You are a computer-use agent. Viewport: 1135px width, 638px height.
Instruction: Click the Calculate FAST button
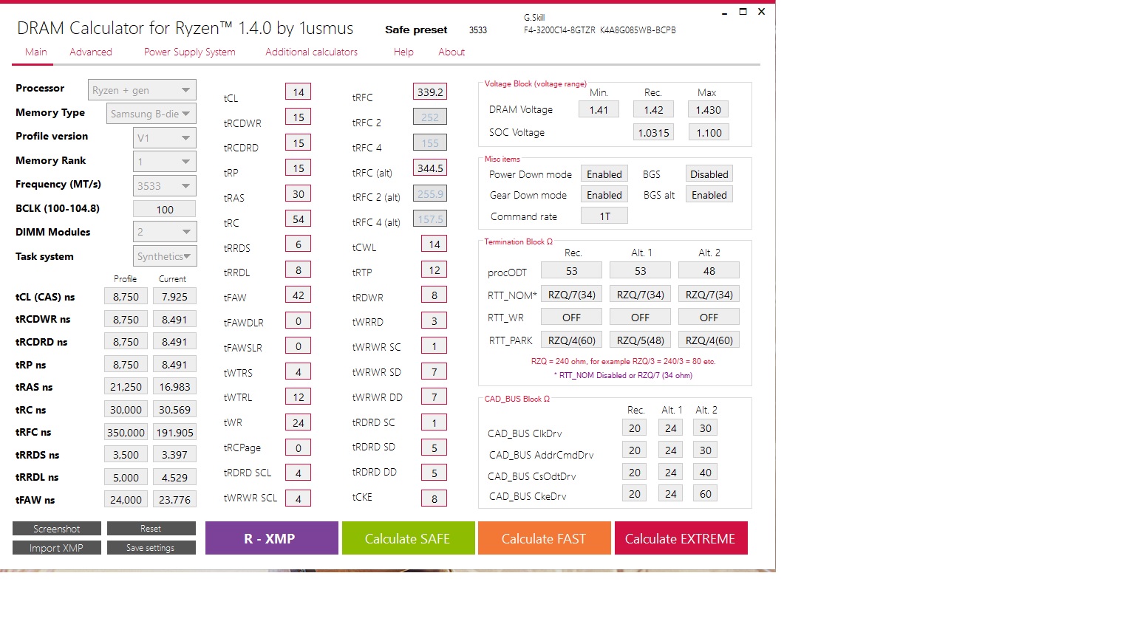(545, 538)
